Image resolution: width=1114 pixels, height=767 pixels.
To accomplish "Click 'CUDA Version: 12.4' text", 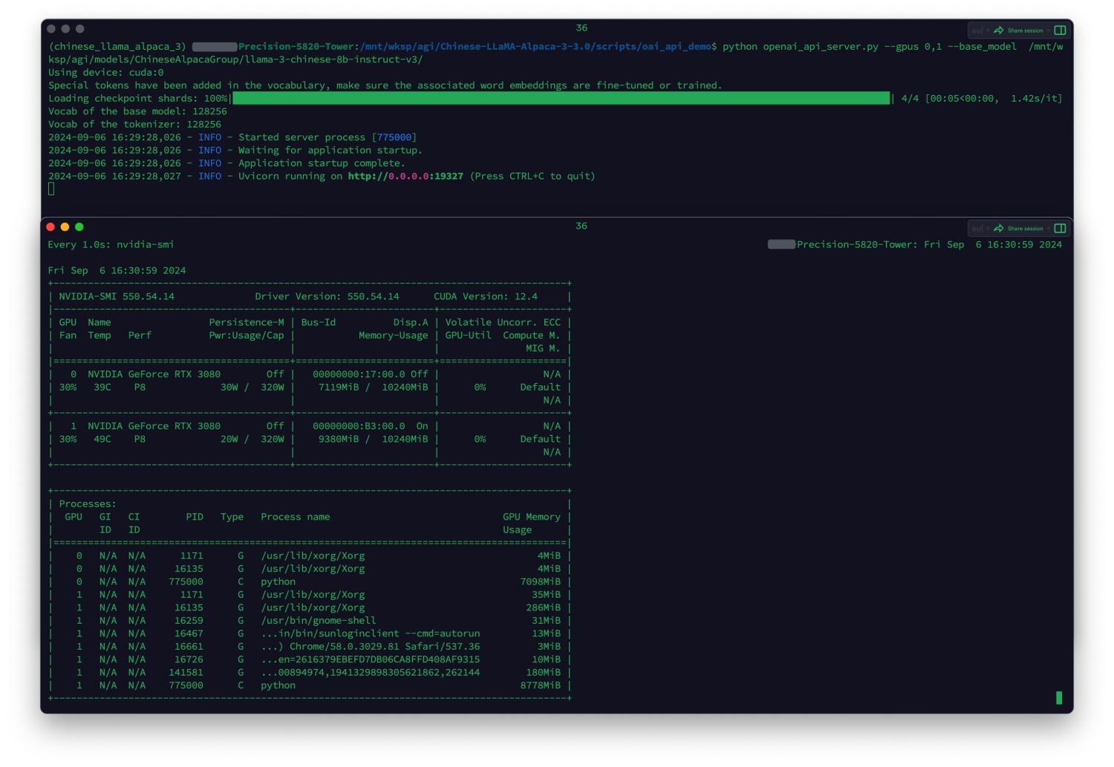I will click(486, 296).
